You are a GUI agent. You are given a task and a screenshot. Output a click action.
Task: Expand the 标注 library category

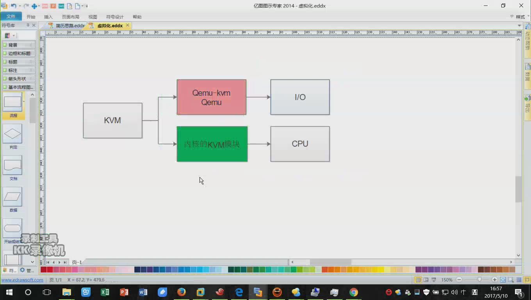pyautogui.click(x=19, y=70)
